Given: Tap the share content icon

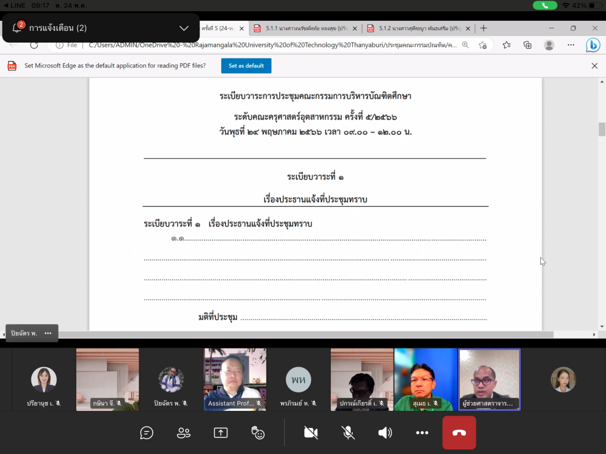Looking at the screenshot, I should (221, 433).
